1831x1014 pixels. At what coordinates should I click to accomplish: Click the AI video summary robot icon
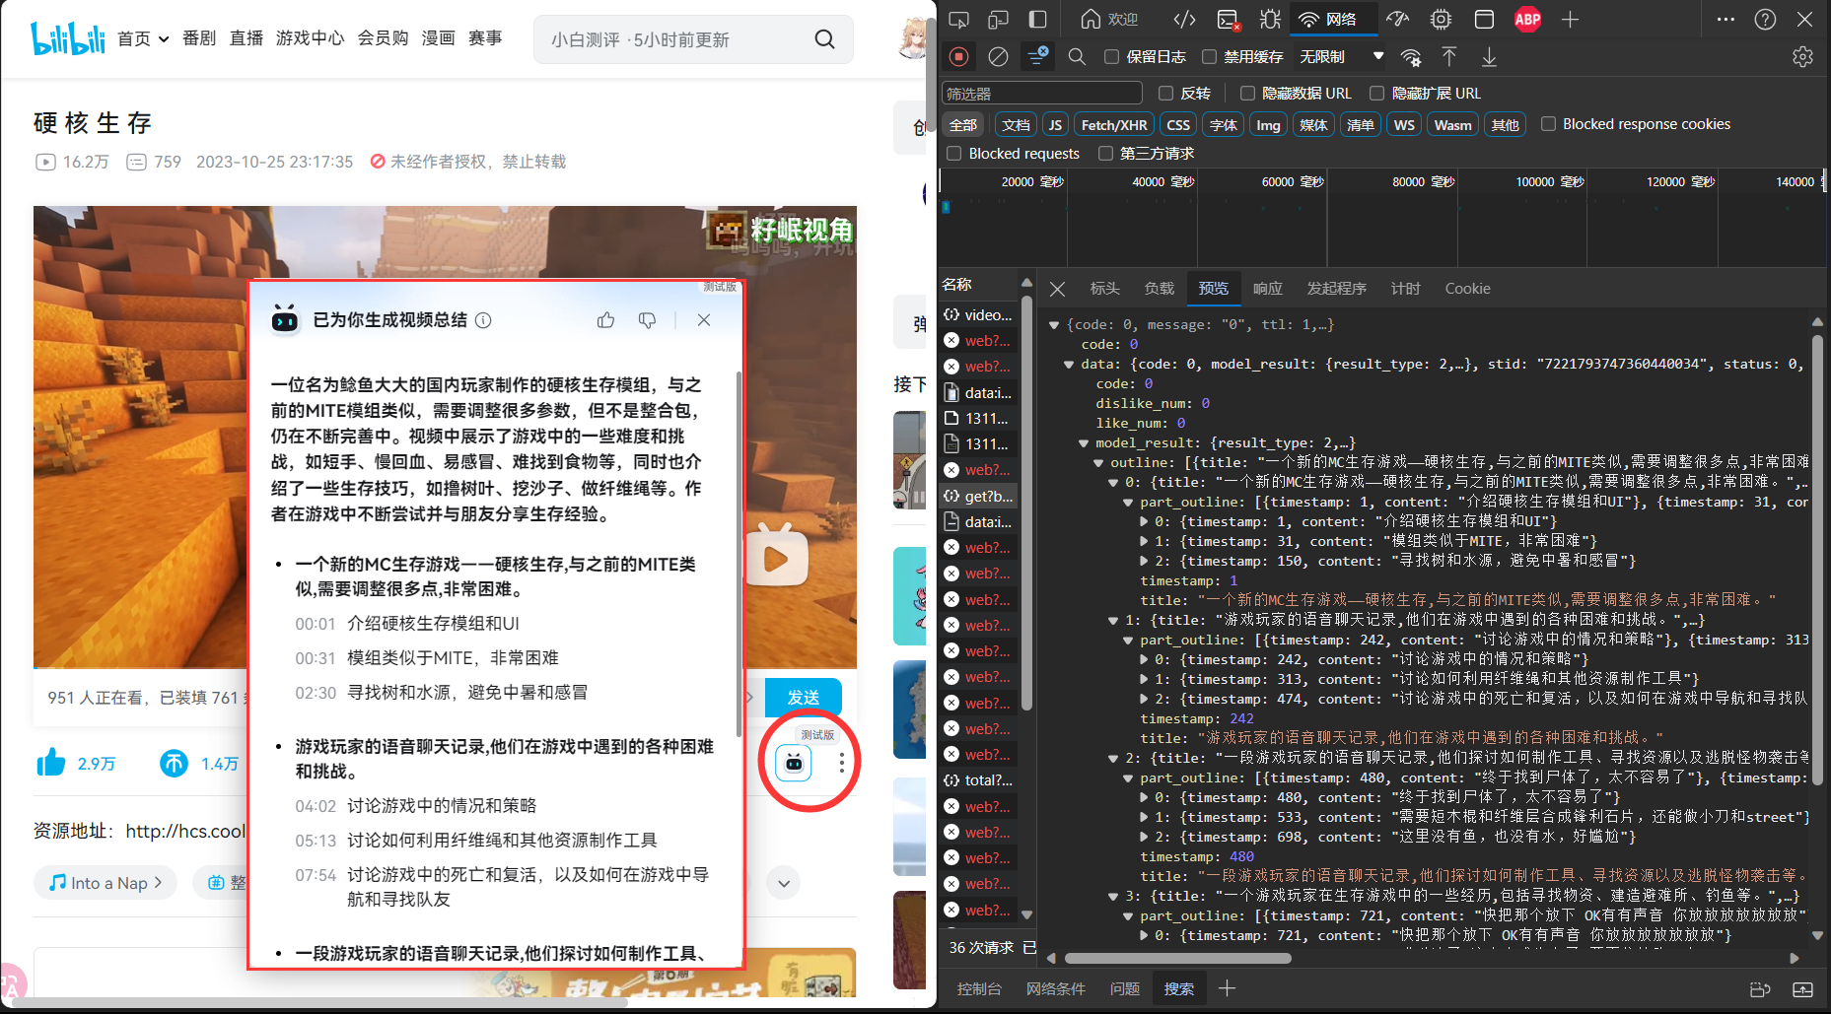794,763
